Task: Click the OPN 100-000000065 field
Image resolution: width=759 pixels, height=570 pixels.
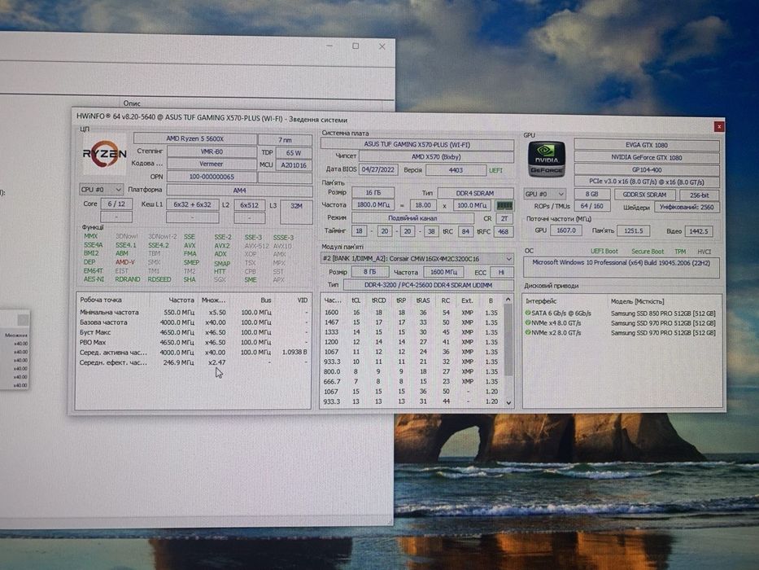Action: click(212, 177)
